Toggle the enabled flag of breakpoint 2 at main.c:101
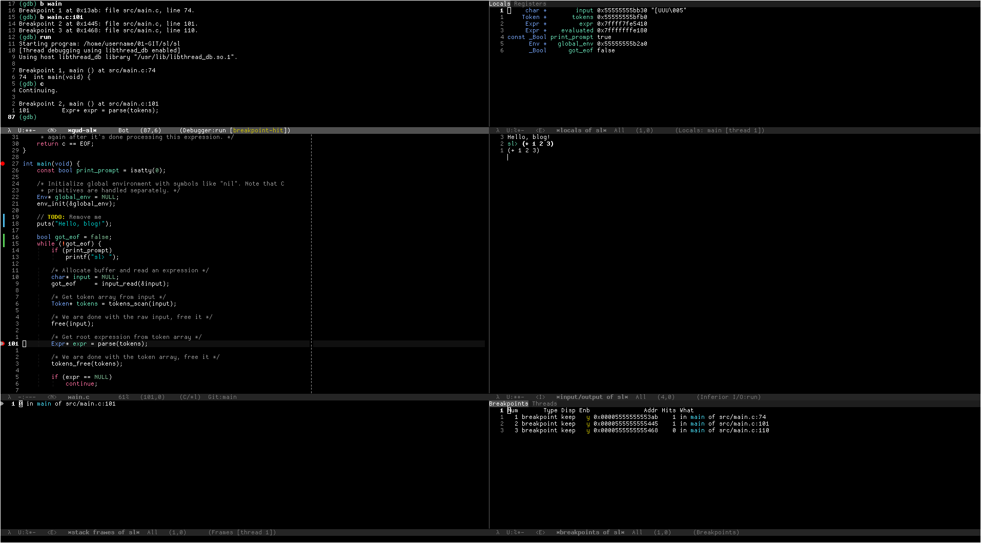 588,424
